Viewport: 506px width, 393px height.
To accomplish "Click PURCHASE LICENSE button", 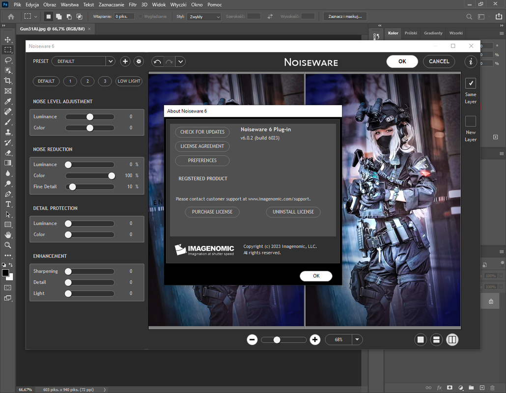I will tap(212, 212).
